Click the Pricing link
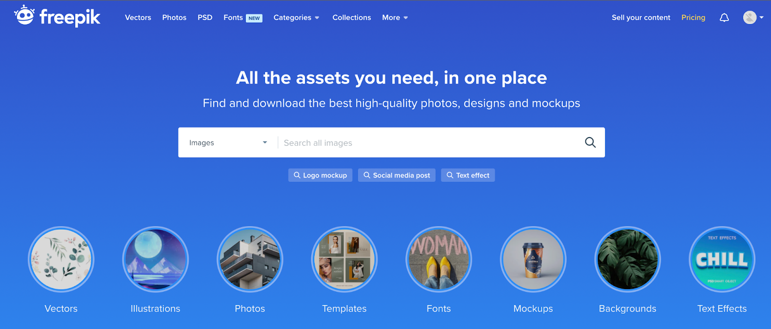The image size is (771, 329). pos(693,17)
